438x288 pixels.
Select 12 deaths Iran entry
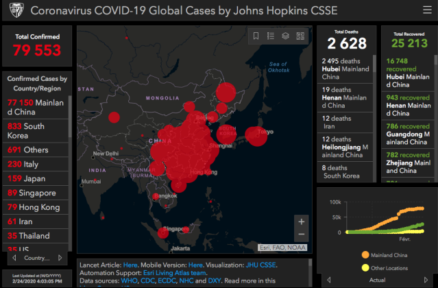(x=345, y=122)
